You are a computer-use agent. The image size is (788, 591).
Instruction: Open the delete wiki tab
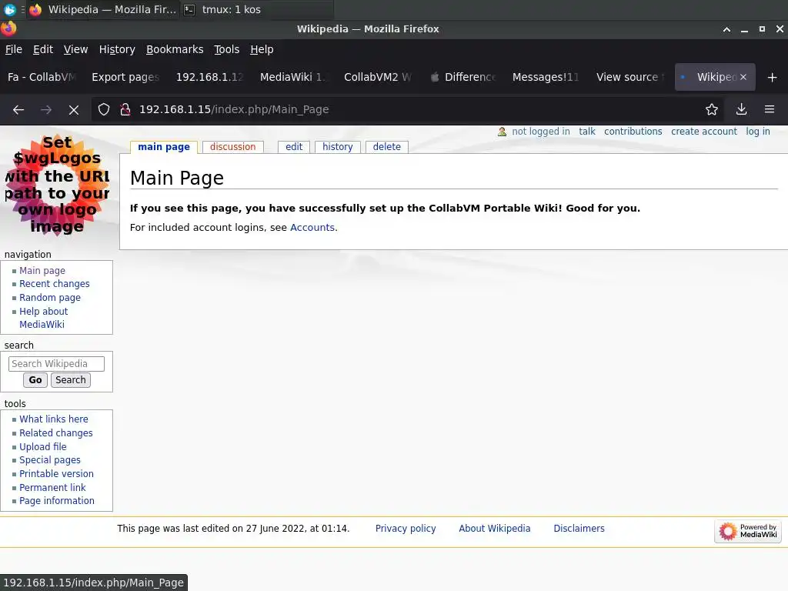tap(387, 147)
